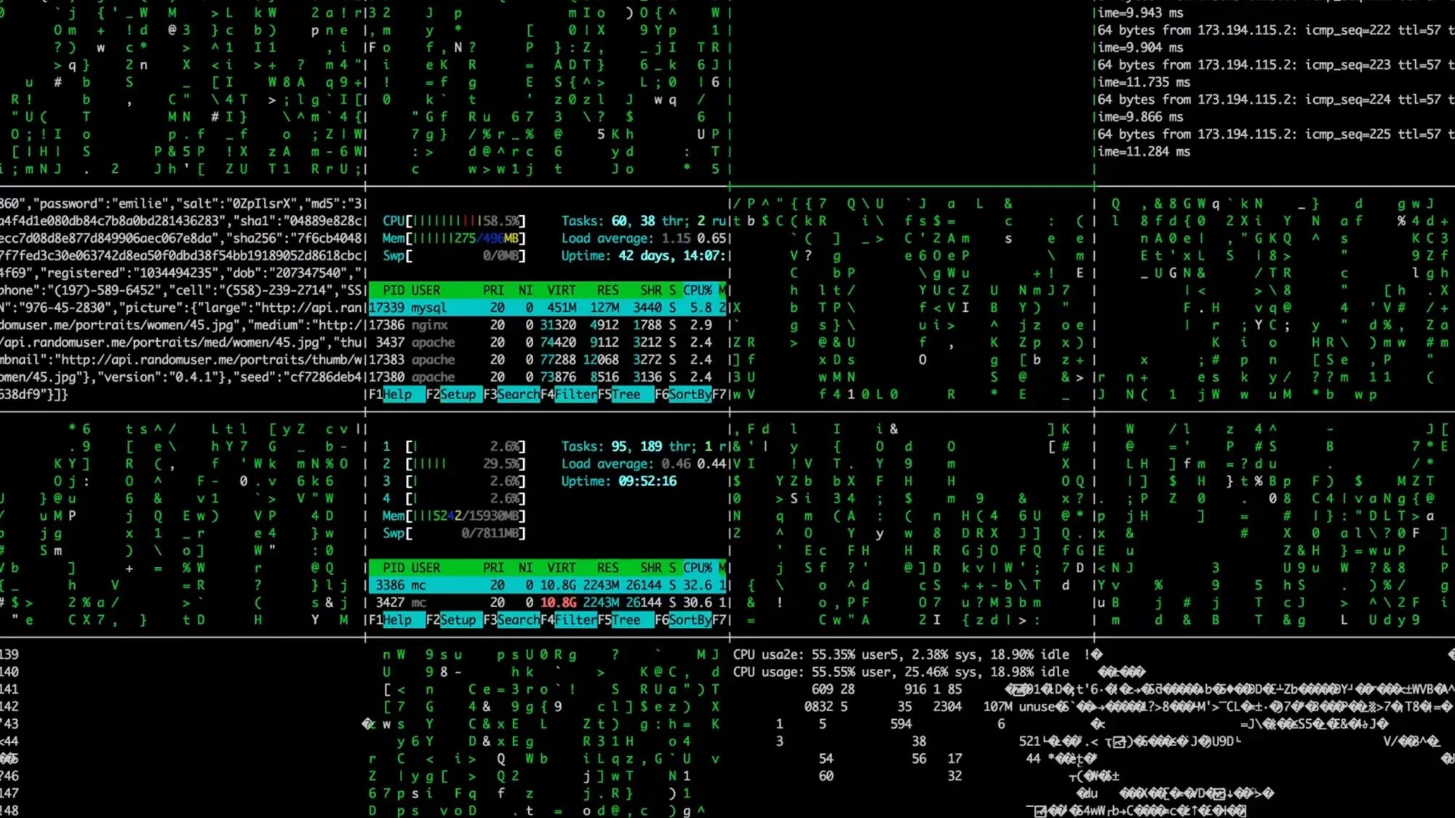Select nginx process row PID 17386
Screen dimensions: 1455x818
[x=549, y=324]
